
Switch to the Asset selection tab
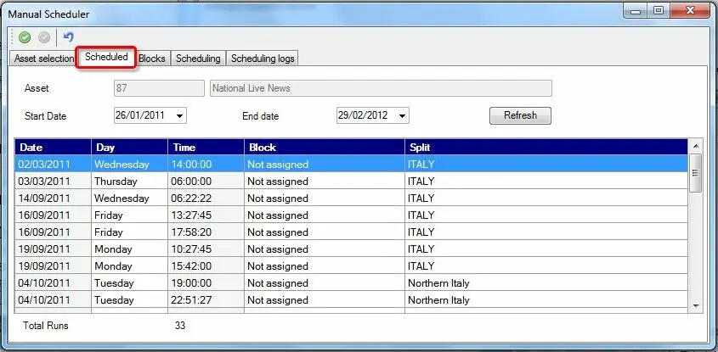click(x=44, y=59)
